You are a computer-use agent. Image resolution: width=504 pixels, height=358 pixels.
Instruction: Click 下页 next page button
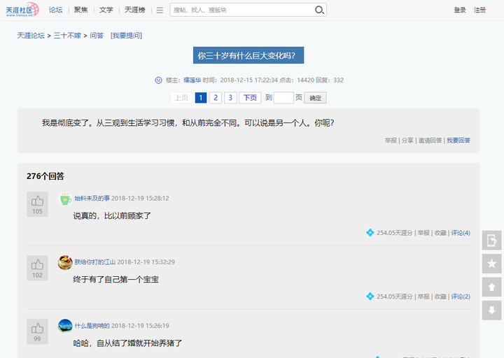[x=250, y=98]
